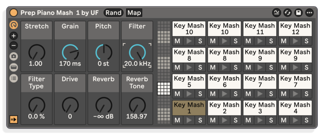
Task: Preview the Key Mash 2 pad with play
Action: (224, 120)
